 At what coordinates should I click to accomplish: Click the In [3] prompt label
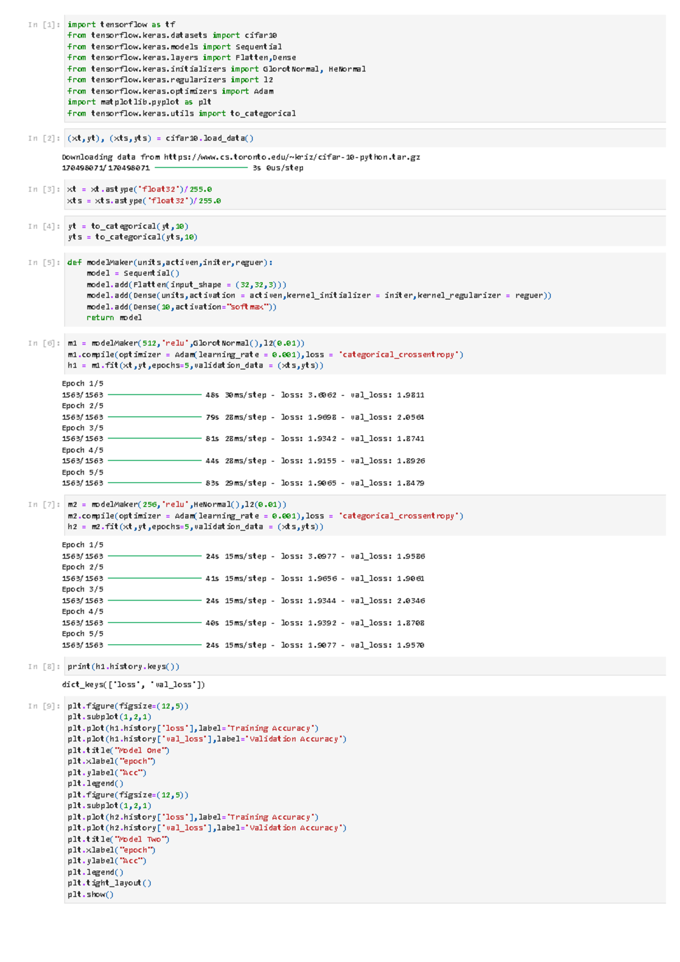44,190
